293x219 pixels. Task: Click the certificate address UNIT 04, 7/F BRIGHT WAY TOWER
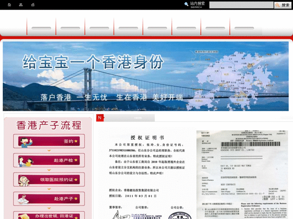pyautogui.click(x=236, y=166)
